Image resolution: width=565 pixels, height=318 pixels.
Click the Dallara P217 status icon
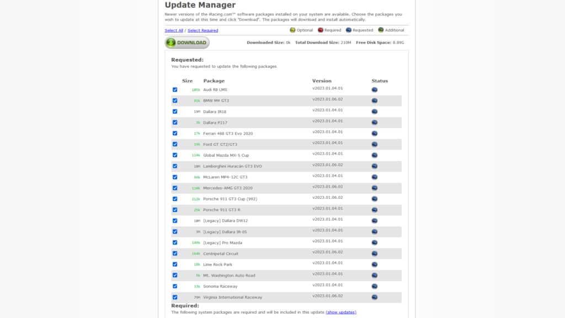click(x=375, y=123)
